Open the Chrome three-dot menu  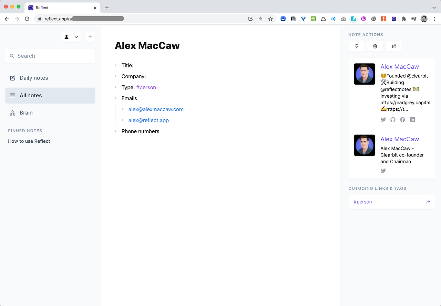coord(434,19)
